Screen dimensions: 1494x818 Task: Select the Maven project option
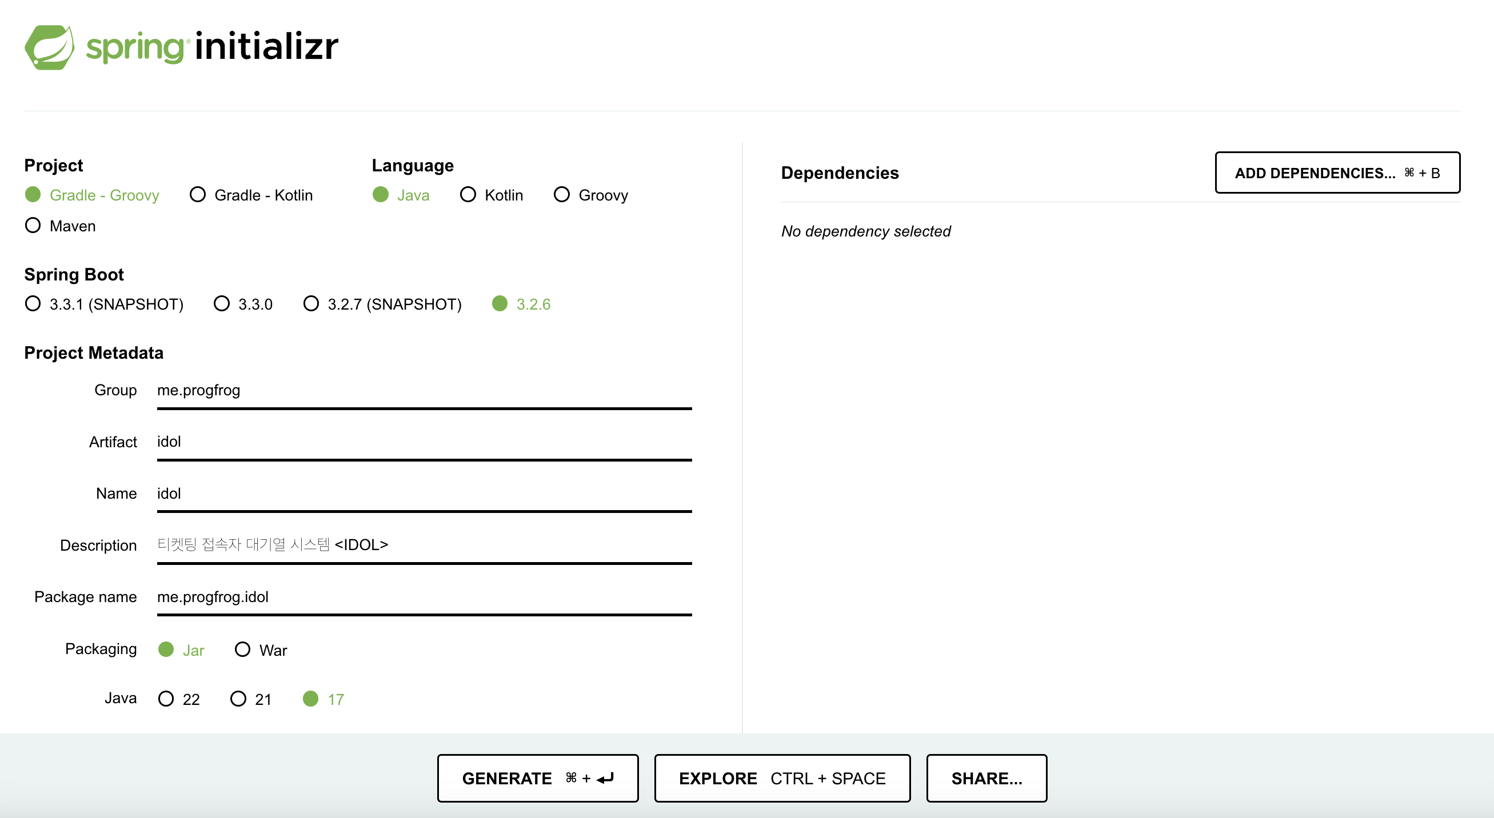(x=34, y=226)
